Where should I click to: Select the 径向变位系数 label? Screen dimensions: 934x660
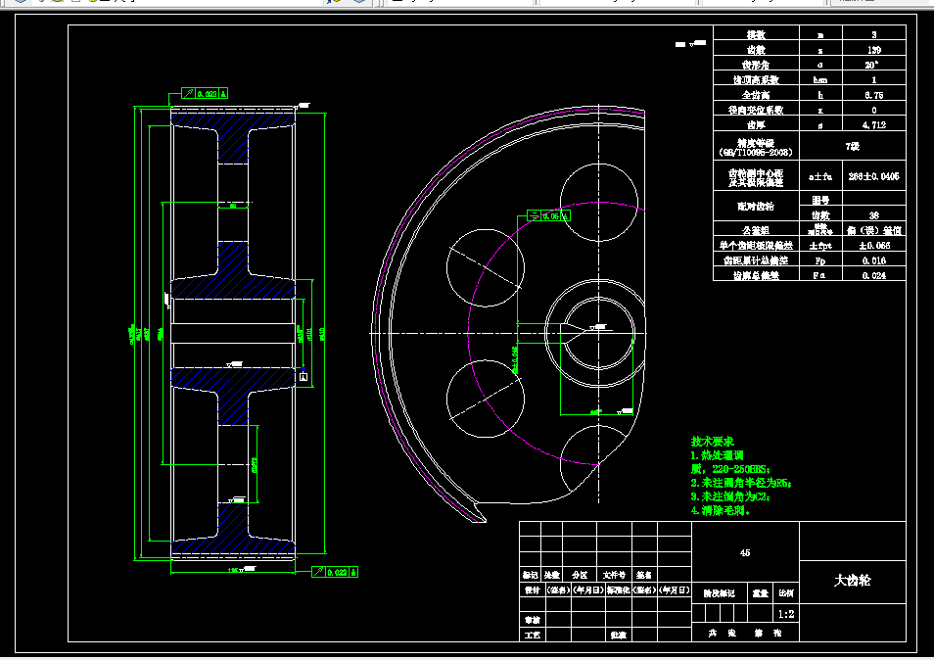(756, 111)
